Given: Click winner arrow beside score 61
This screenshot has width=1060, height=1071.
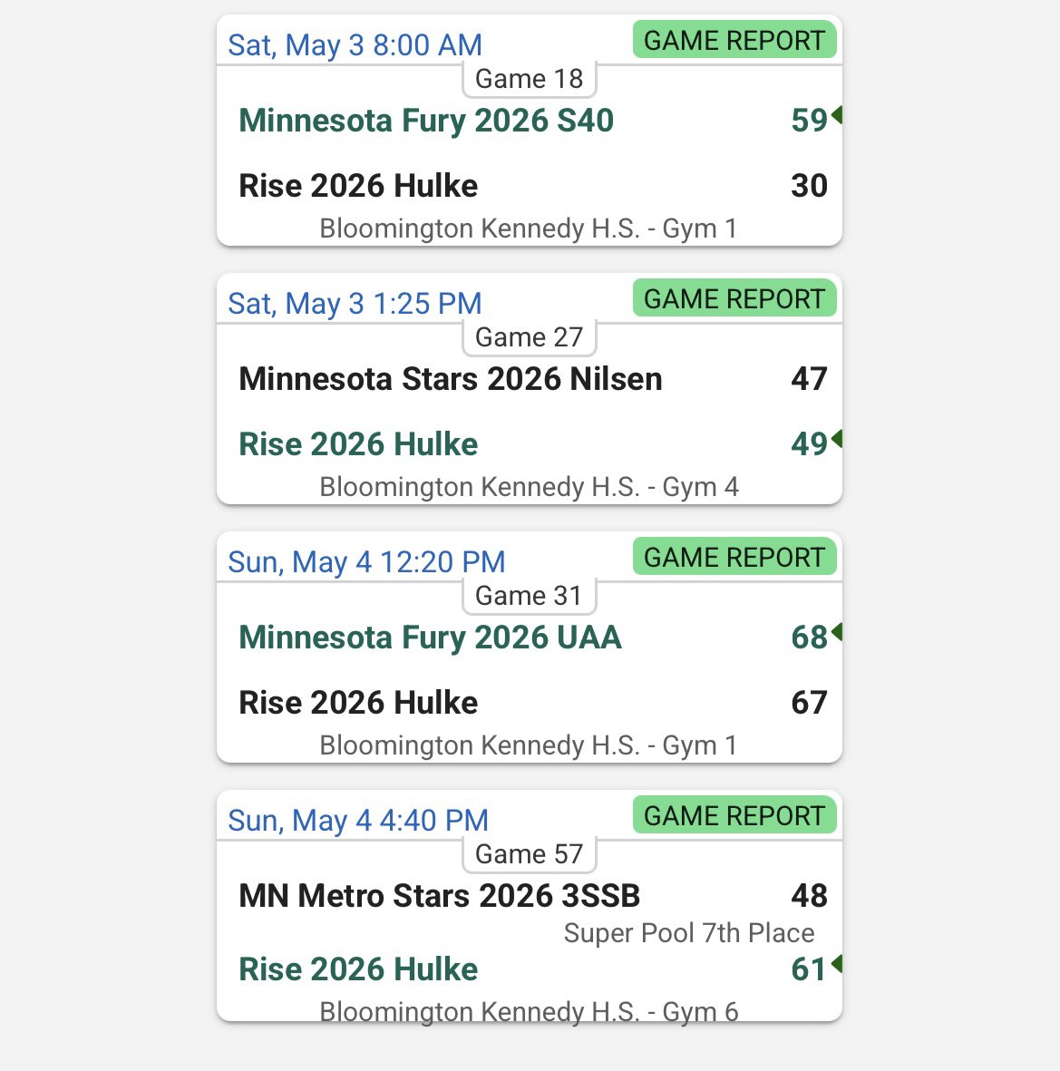Looking at the screenshot, I should click(x=837, y=964).
